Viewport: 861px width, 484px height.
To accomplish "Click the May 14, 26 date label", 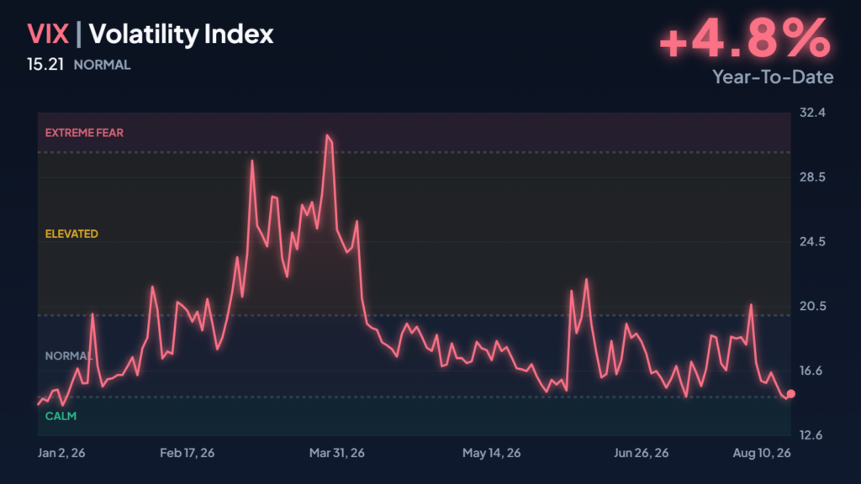I will [x=491, y=453].
